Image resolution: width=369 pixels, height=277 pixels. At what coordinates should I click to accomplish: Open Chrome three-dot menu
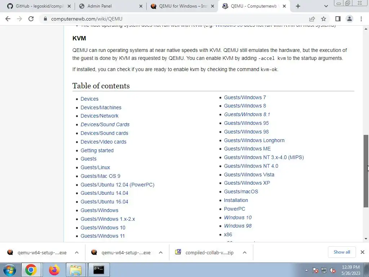click(x=361, y=19)
